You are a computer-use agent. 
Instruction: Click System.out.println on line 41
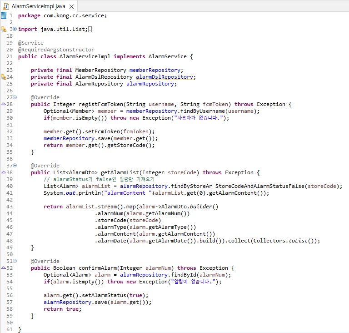pyautogui.click(x=72, y=193)
